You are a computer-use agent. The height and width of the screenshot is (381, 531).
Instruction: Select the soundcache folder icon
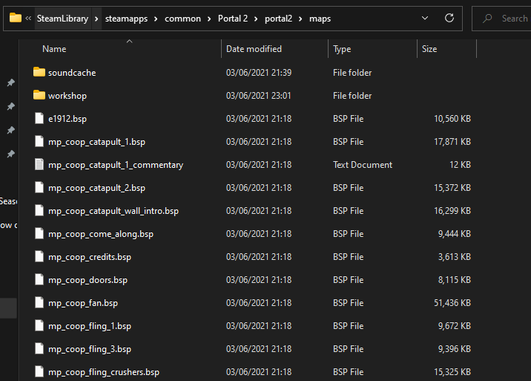(x=39, y=72)
